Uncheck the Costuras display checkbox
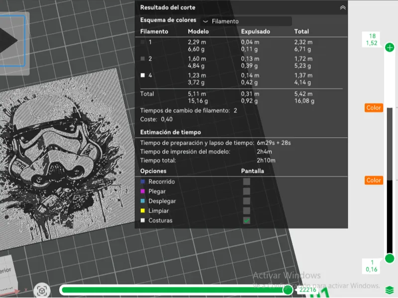Image resolution: width=398 pixels, height=298 pixels. point(246,221)
